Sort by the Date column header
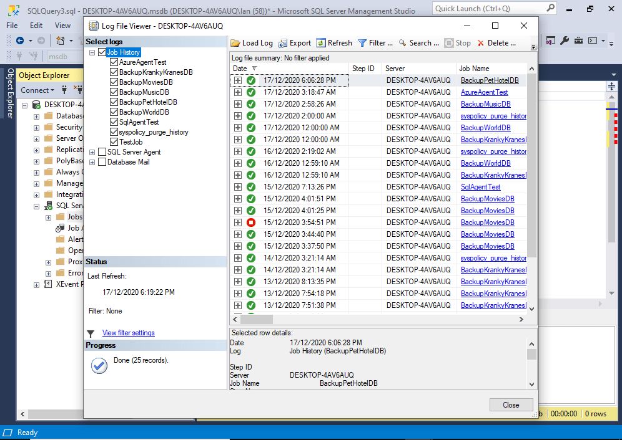The height and width of the screenshot is (440, 622). (289, 69)
